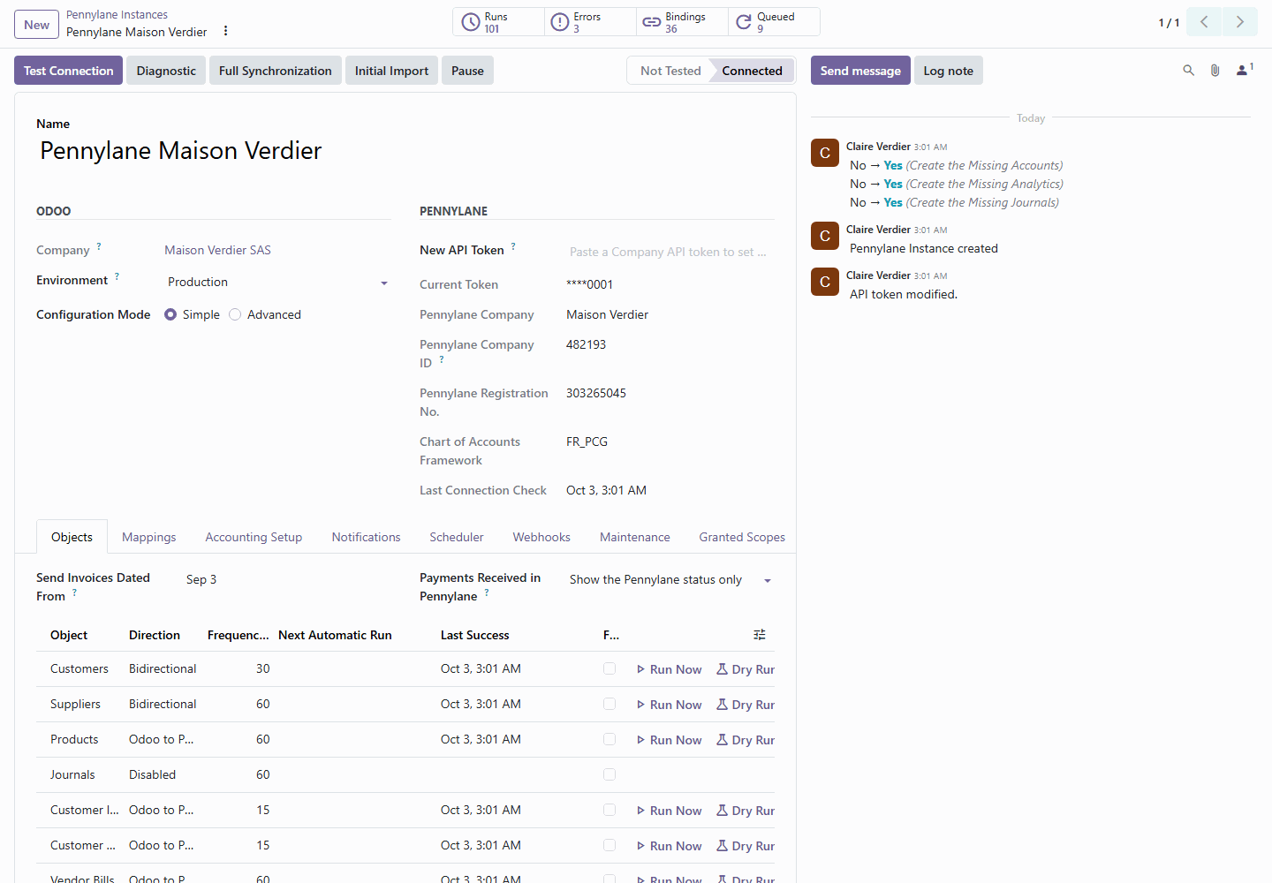Open attachments via the paperclip icon
This screenshot has height=883, width=1272.
click(x=1215, y=71)
